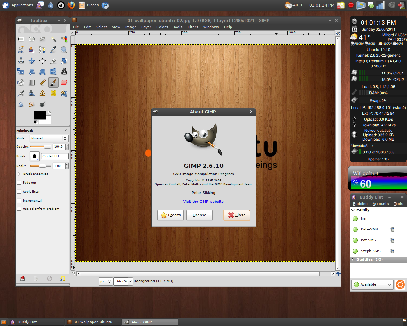Click the black foreground color swatch
The image size is (407, 326).
tap(40, 115)
